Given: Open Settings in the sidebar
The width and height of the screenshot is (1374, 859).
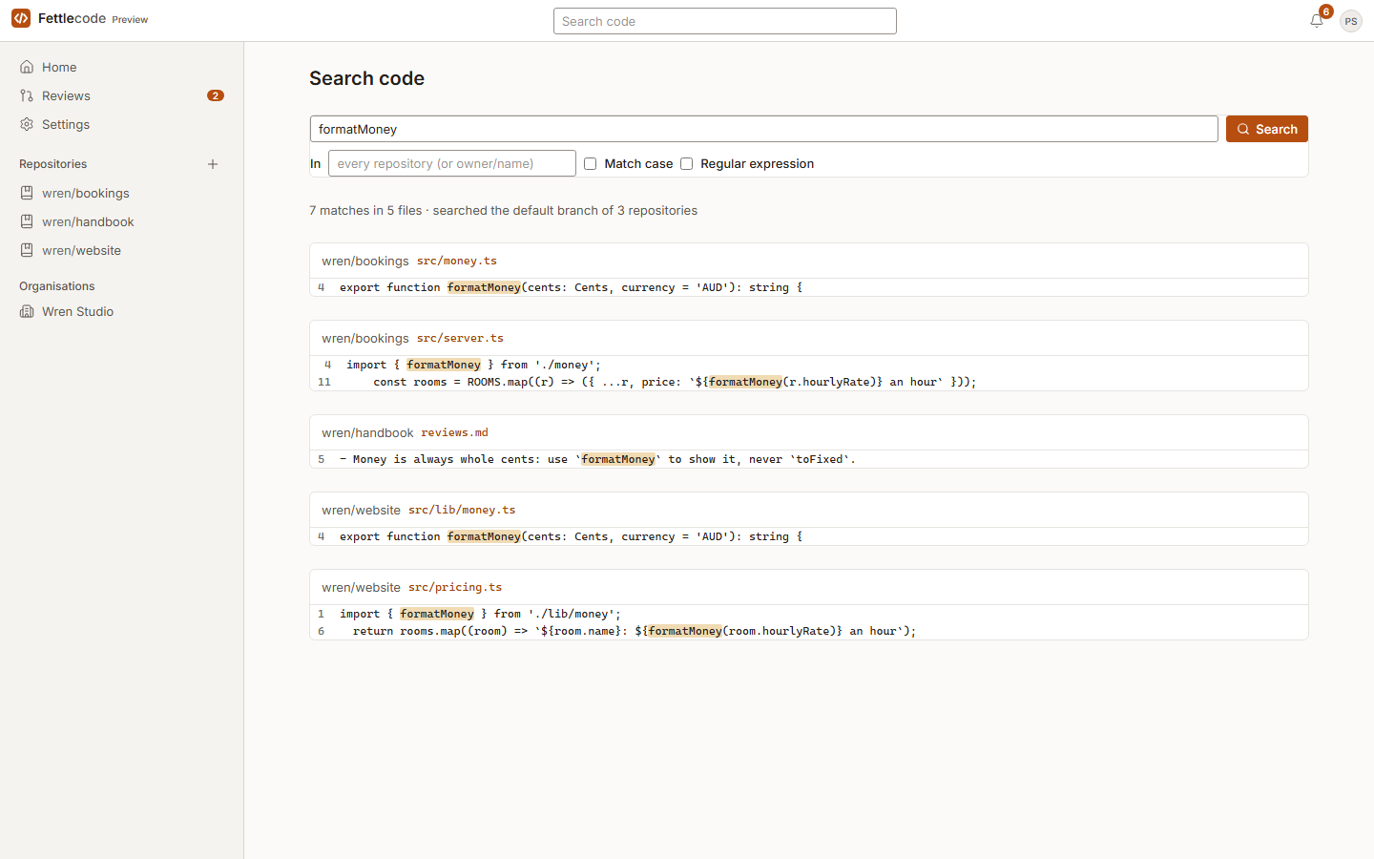Looking at the screenshot, I should [121, 124].
